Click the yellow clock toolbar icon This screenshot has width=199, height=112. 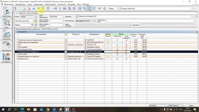coord(43,8)
